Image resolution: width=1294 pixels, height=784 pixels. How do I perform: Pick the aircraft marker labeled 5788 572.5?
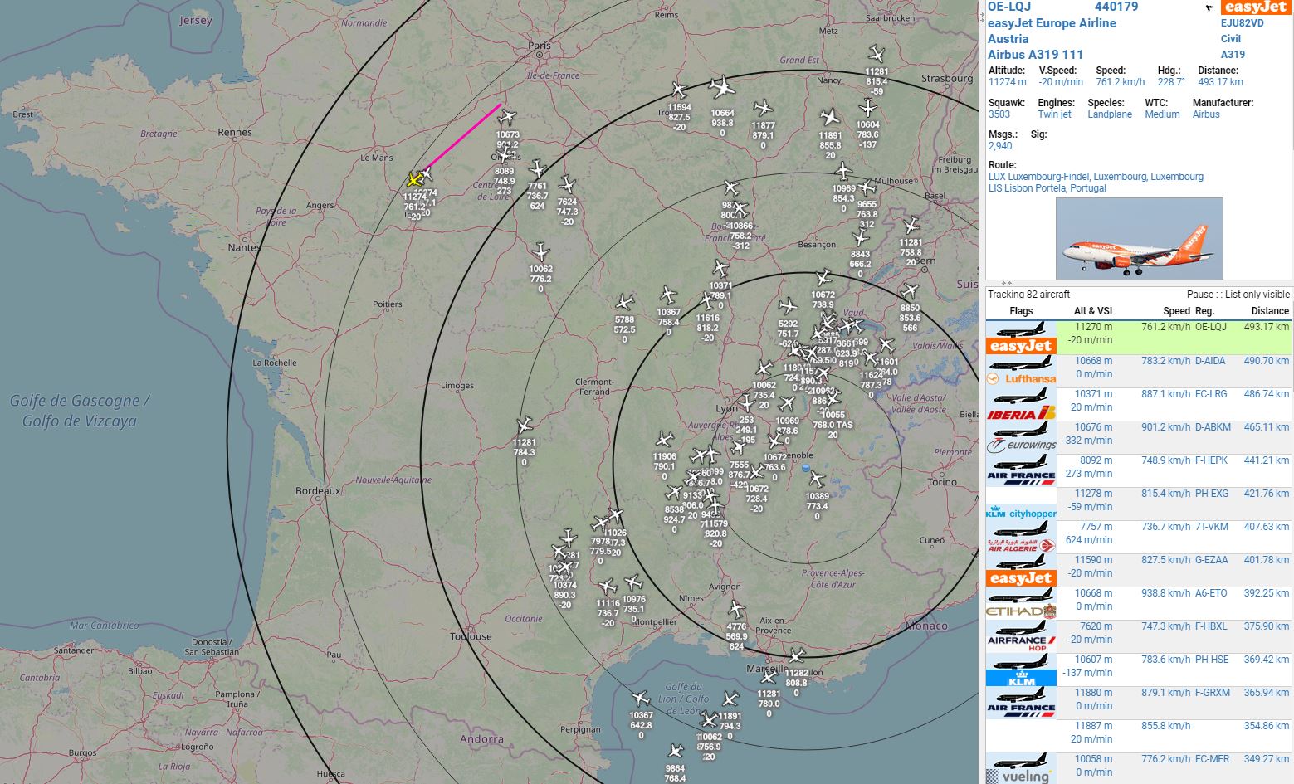pos(624,302)
